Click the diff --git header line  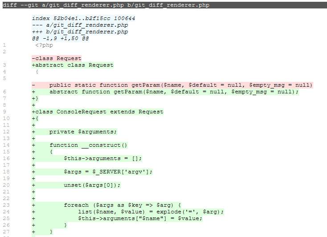tap(165, 5)
